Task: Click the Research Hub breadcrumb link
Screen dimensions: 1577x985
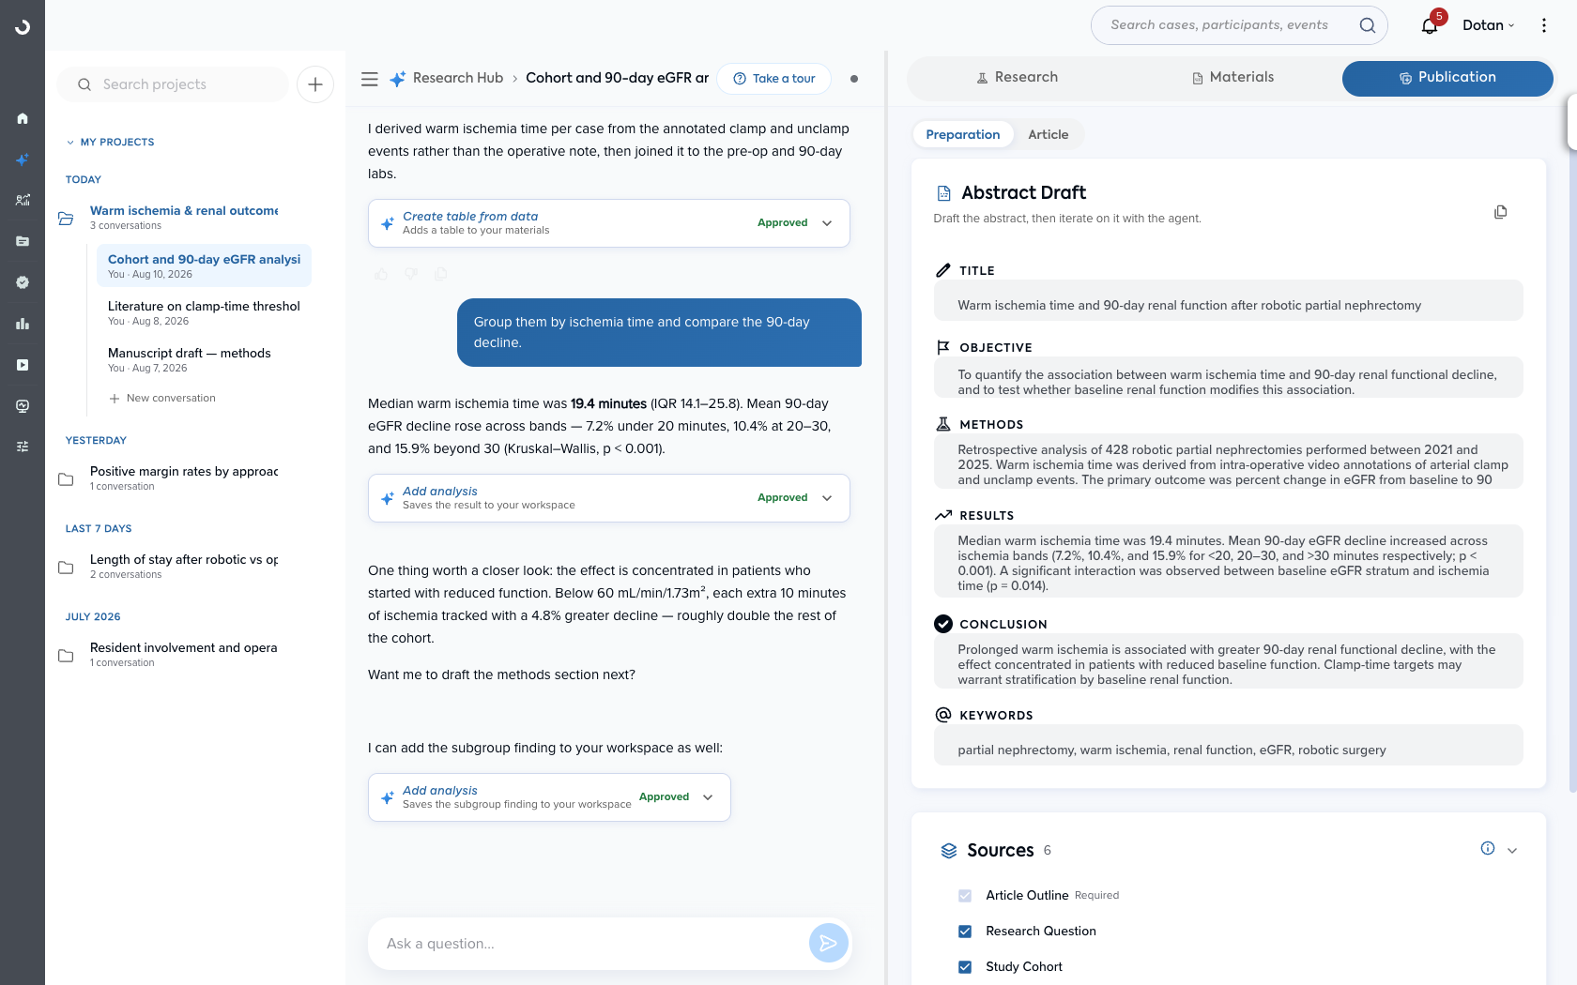Action: (x=458, y=78)
